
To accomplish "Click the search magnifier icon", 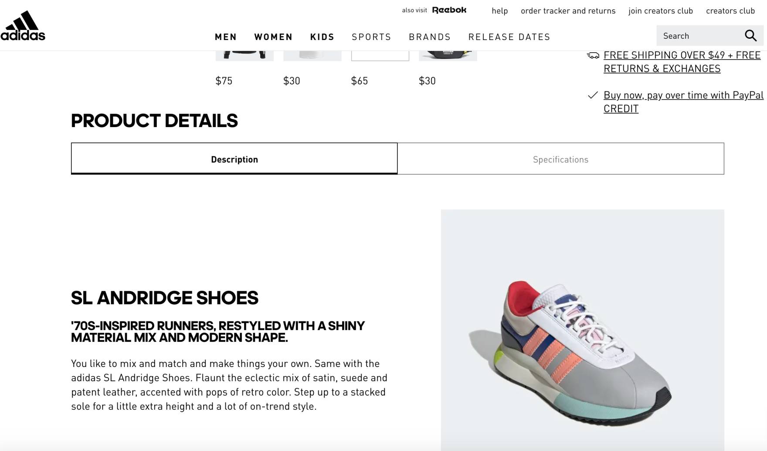I will click(x=750, y=36).
